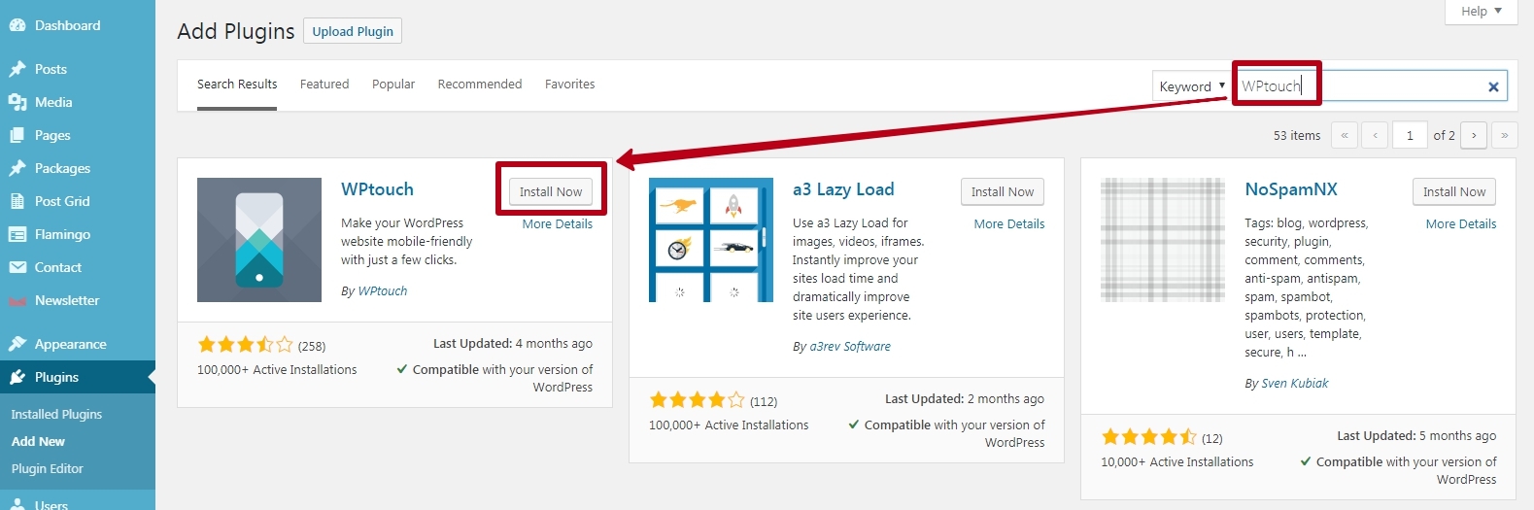View More Details for a3 Lazy Load

click(x=1009, y=223)
